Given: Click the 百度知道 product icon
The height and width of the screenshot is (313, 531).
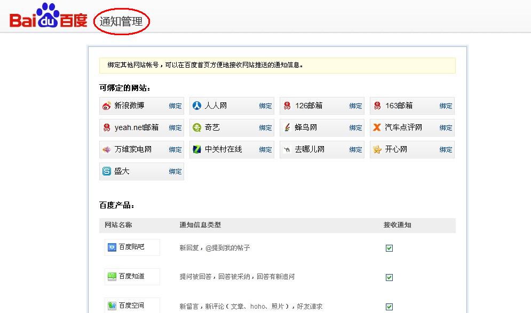Looking at the screenshot, I should click(112, 276).
